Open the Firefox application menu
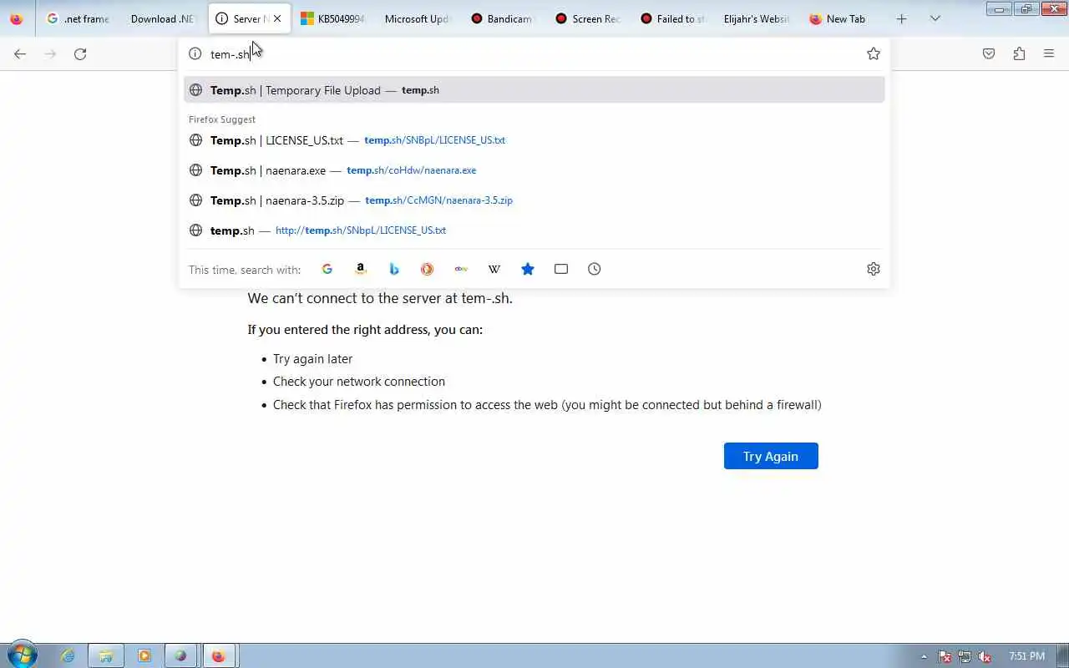This screenshot has width=1069, height=668. (1049, 53)
